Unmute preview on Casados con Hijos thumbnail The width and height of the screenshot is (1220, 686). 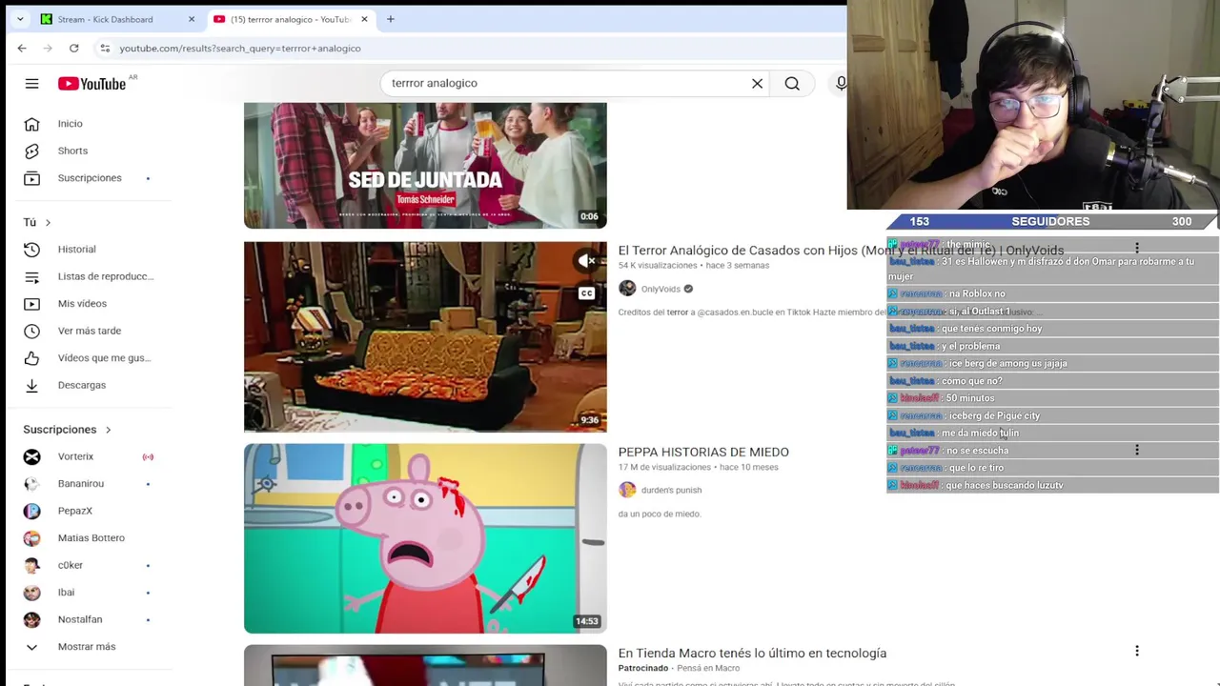tap(586, 261)
